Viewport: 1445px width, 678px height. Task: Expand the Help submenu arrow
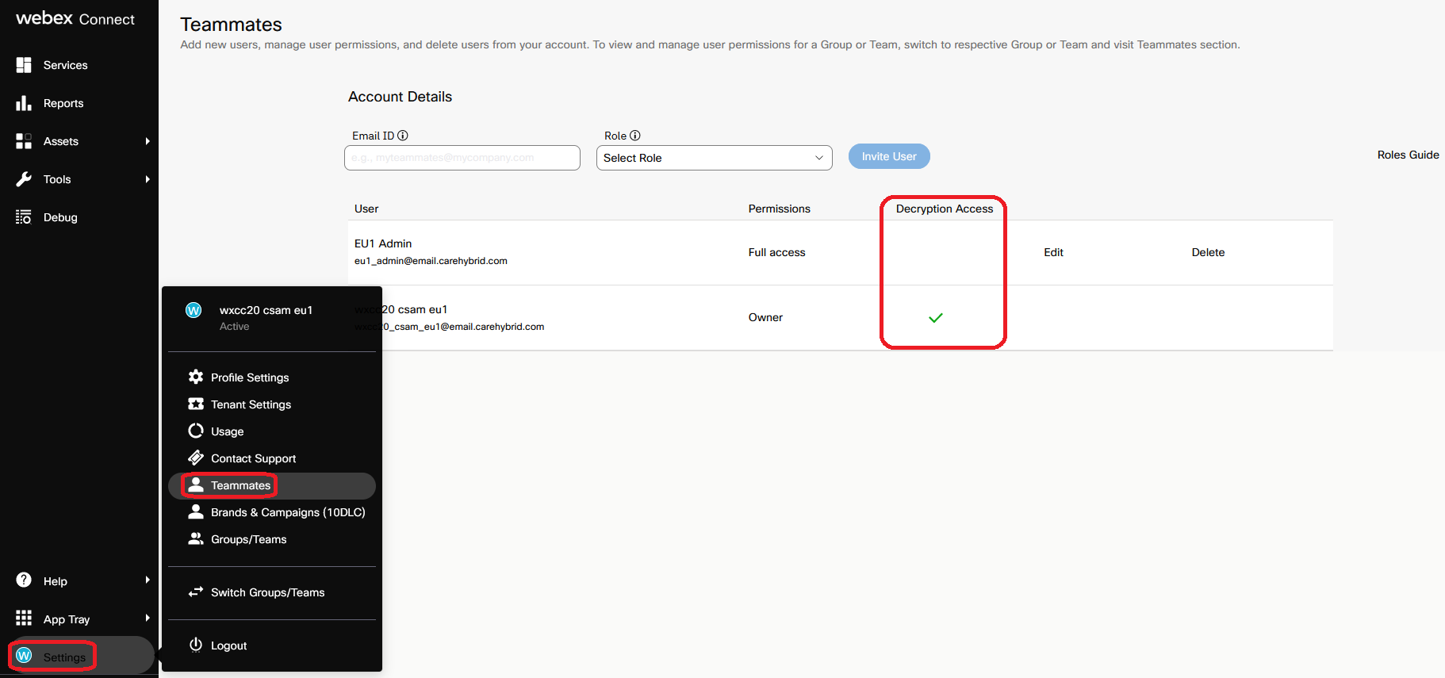click(x=148, y=580)
